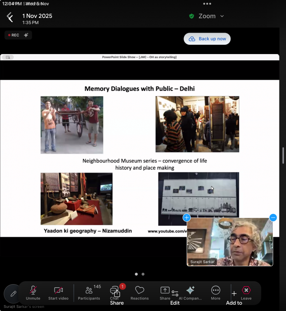
Task: Tap the back arrow at top left
Action: coord(10,17)
